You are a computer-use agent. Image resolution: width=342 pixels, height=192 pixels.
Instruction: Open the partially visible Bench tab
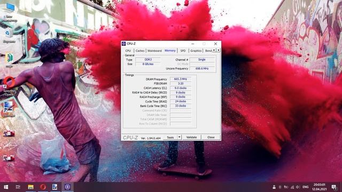pyautogui.click(x=208, y=51)
